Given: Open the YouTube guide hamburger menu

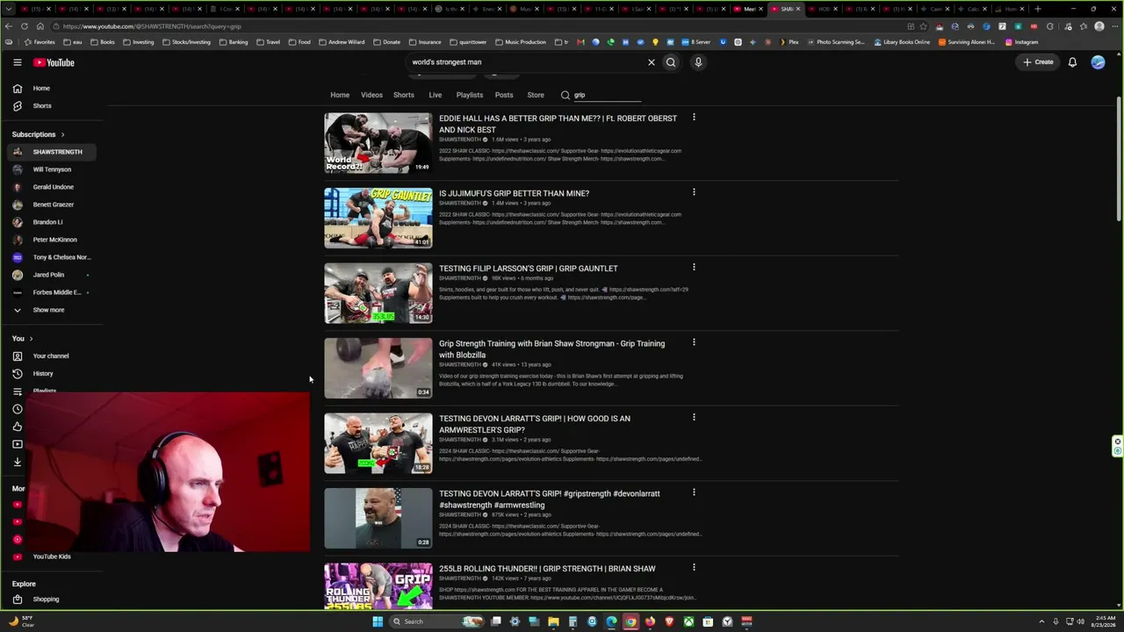Looking at the screenshot, I should coord(17,62).
